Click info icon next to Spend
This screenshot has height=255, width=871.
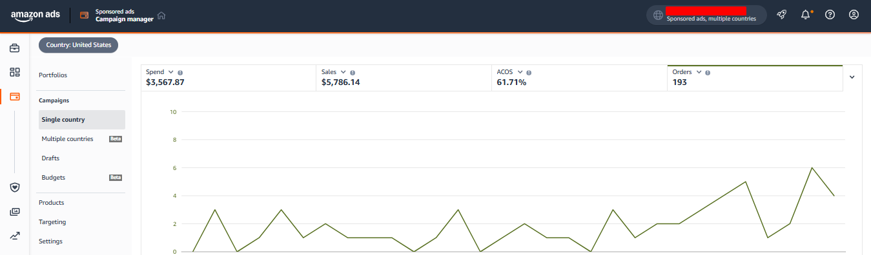180,73
